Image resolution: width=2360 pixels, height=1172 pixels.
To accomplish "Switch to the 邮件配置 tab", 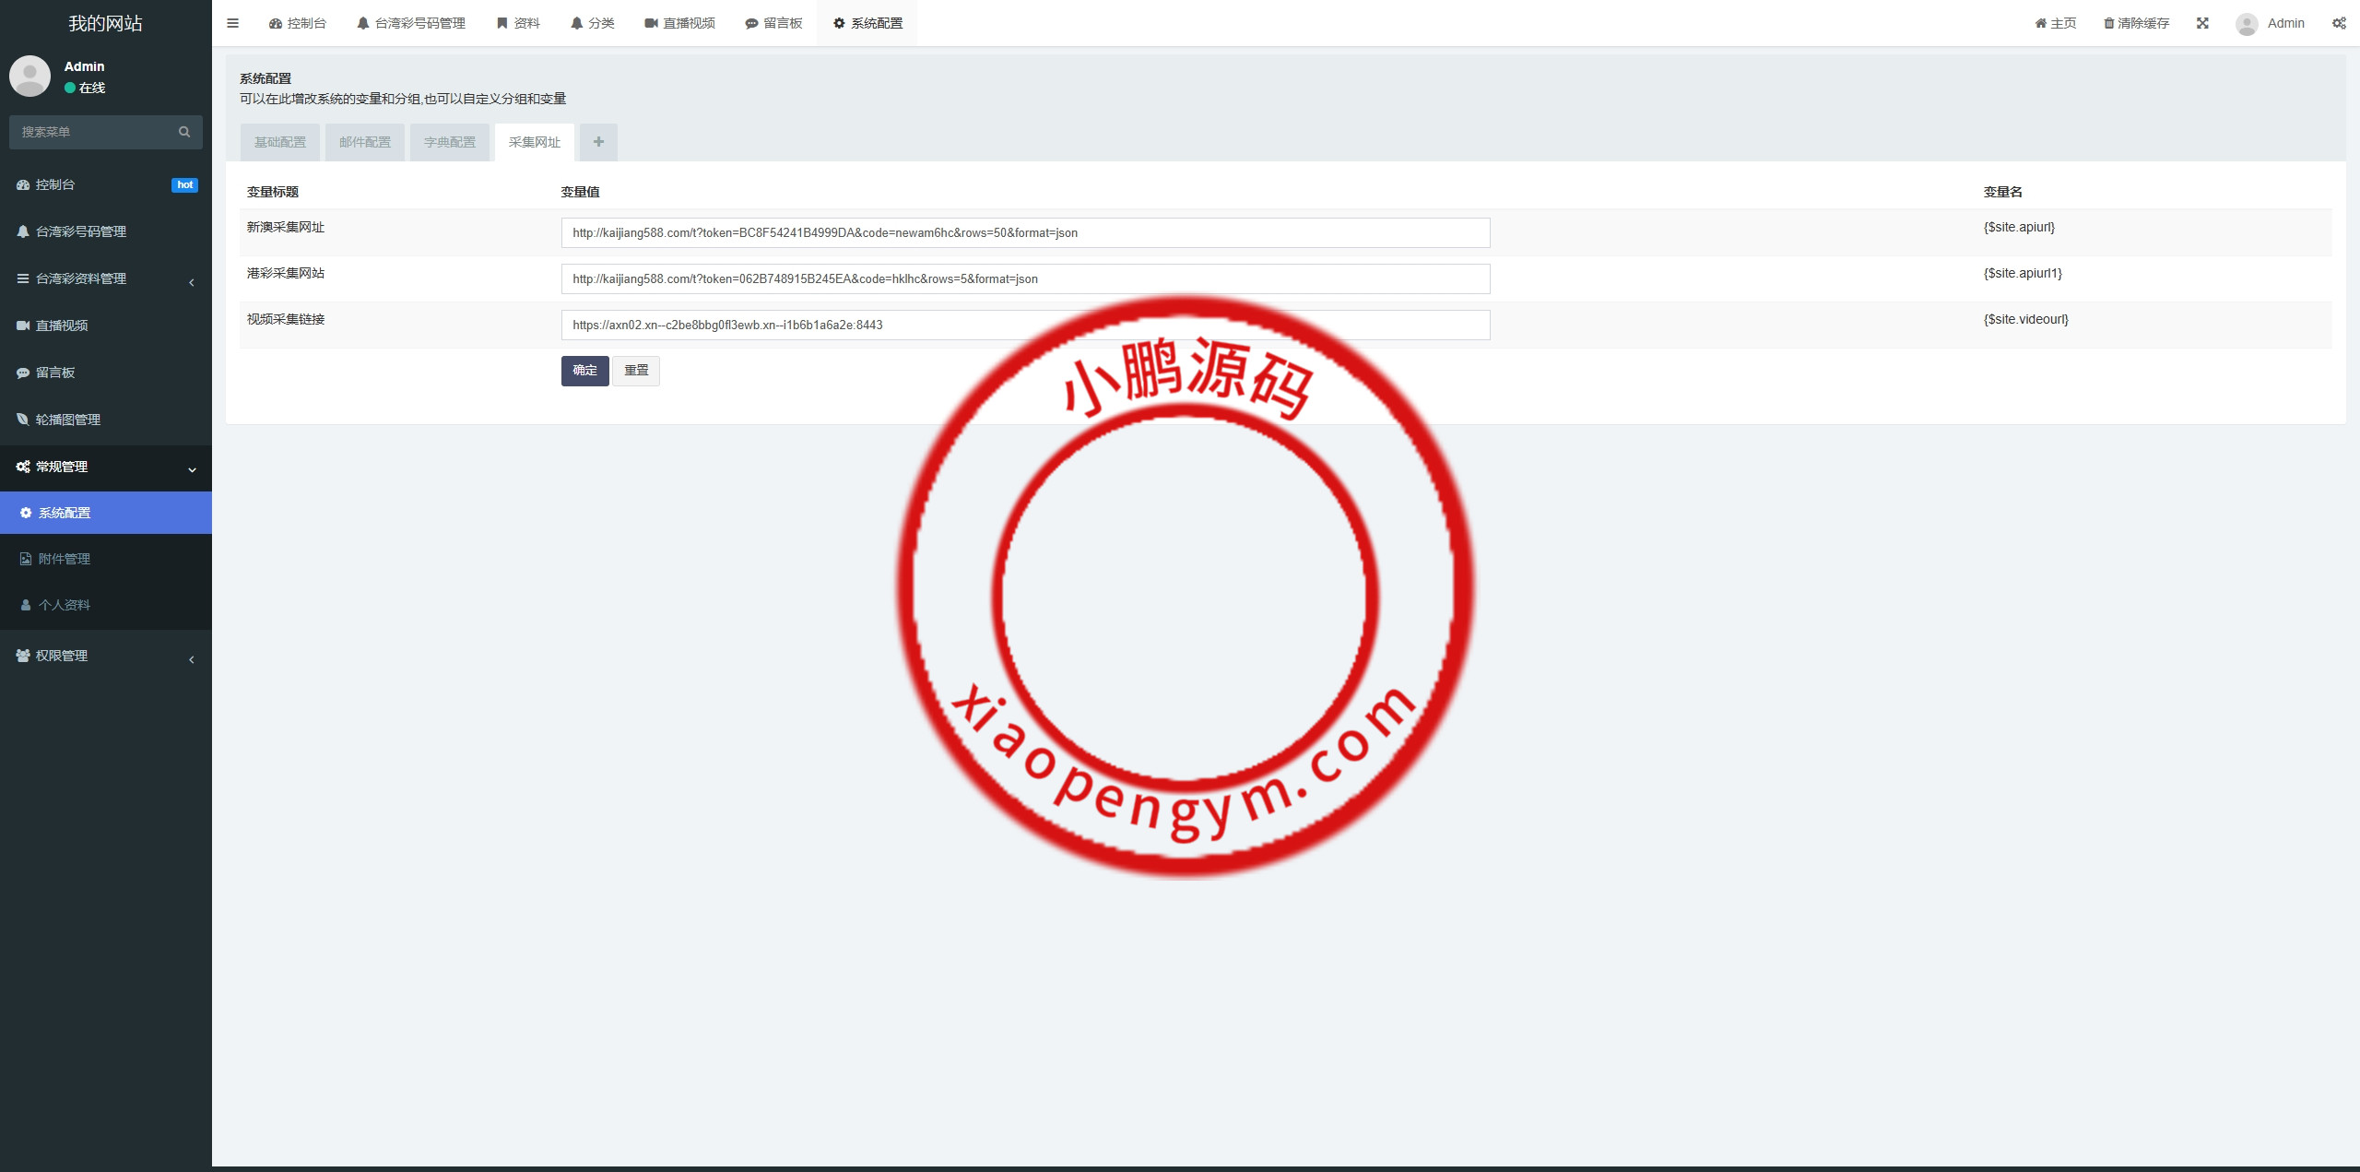I will (365, 142).
